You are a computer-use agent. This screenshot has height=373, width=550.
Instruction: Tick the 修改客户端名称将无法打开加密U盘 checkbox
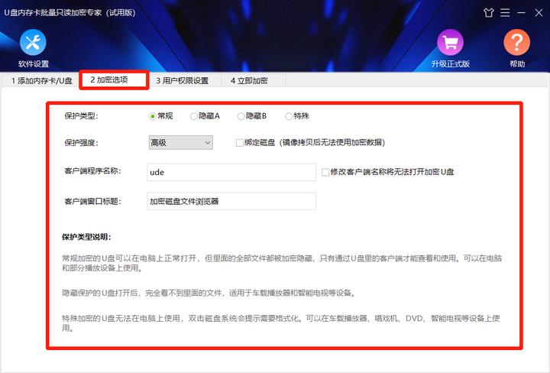point(325,172)
